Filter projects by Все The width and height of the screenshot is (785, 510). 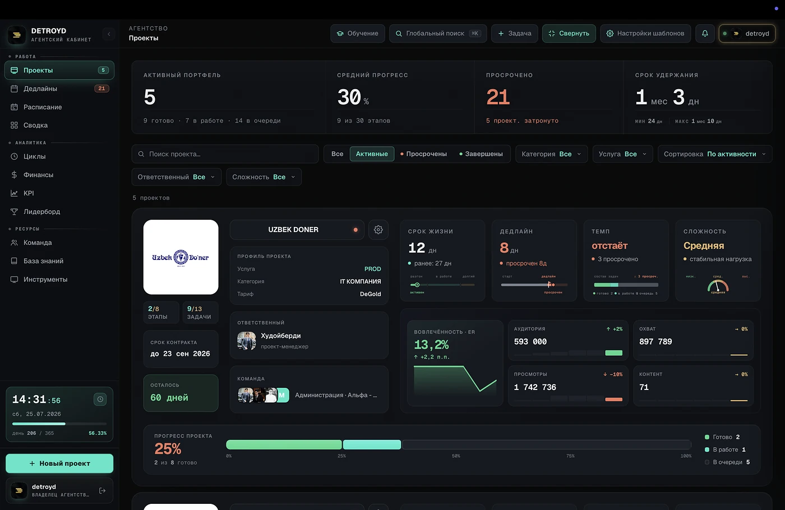tap(338, 154)
